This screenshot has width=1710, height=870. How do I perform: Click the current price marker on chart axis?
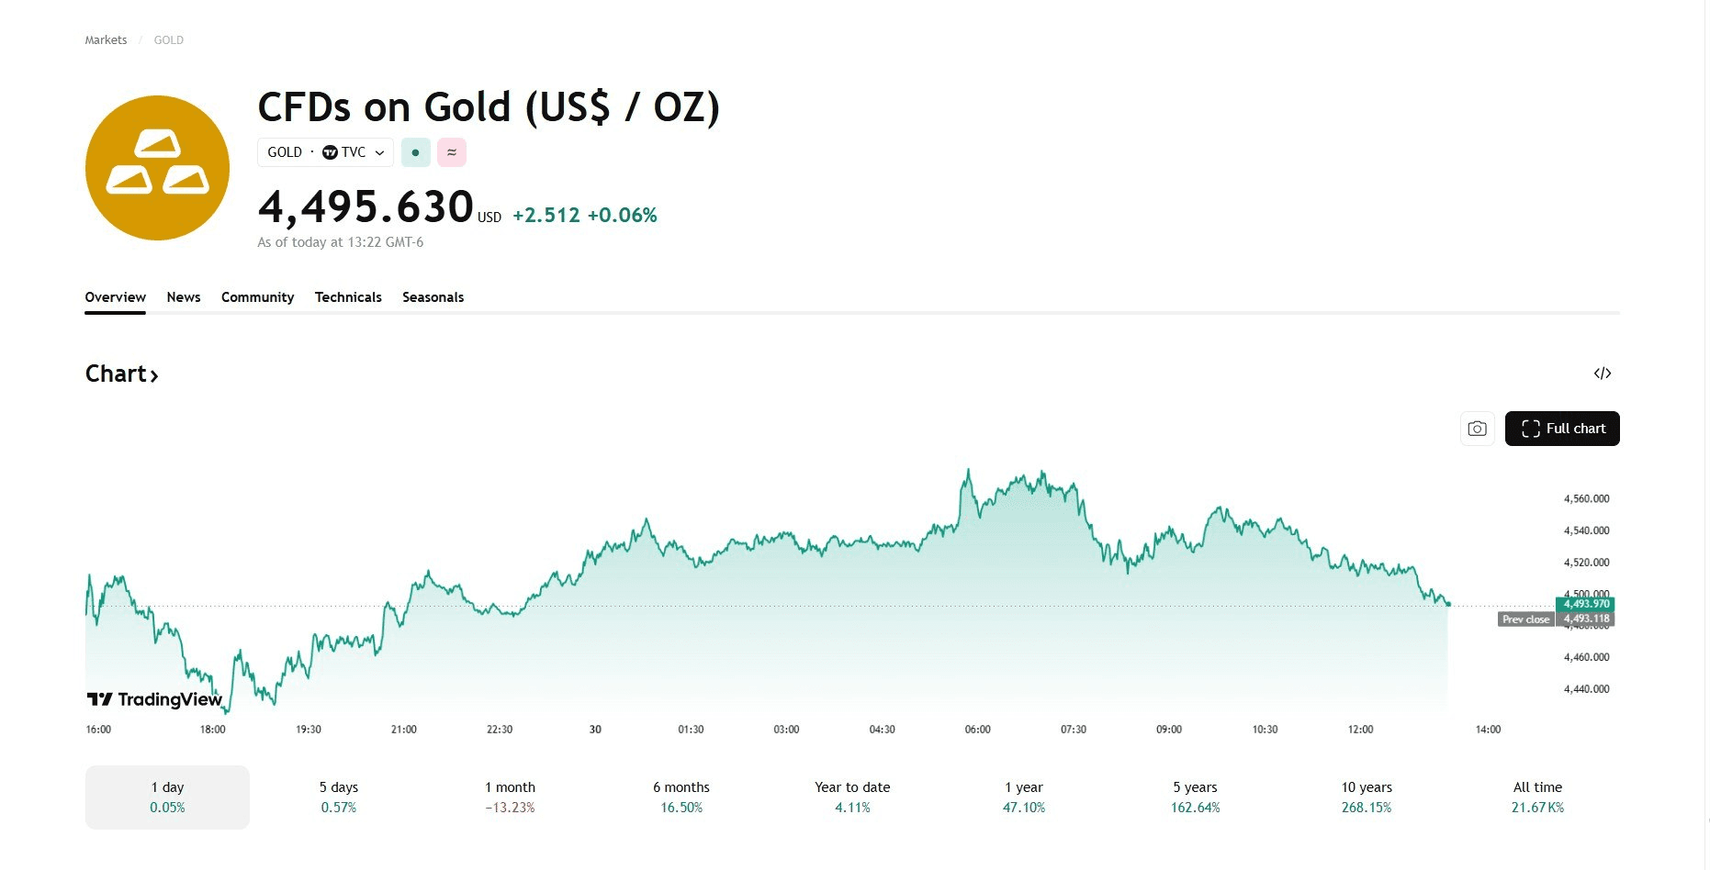tap(1586, 604)
